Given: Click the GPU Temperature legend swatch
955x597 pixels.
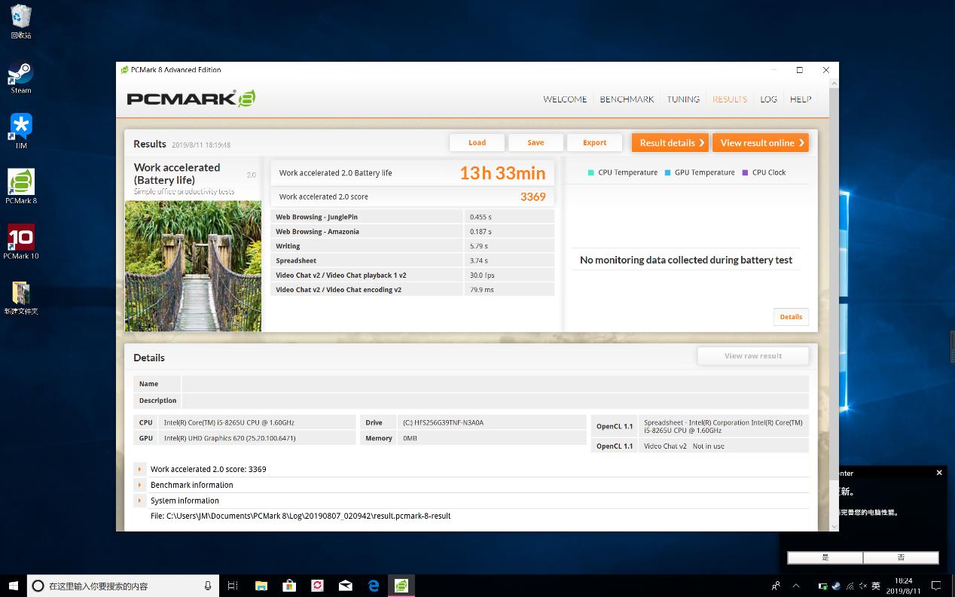Looking at the screenshot, I should (x=668, y=172).
